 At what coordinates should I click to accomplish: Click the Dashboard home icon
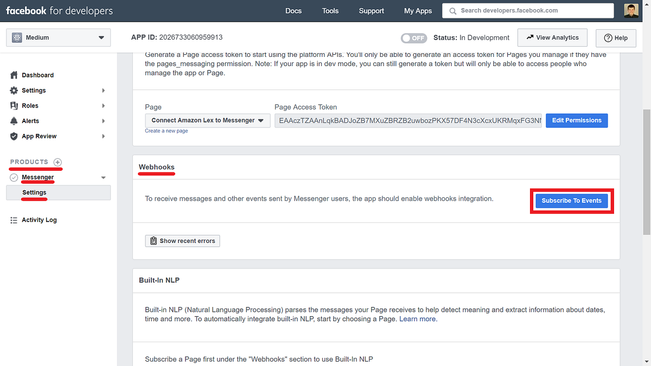click(x=14, y=75)
